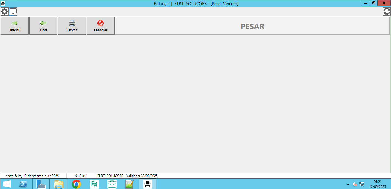Click the full date in status bar
Image resolution: width=391 pixels, height=189 pixels.
click(32, 176)
